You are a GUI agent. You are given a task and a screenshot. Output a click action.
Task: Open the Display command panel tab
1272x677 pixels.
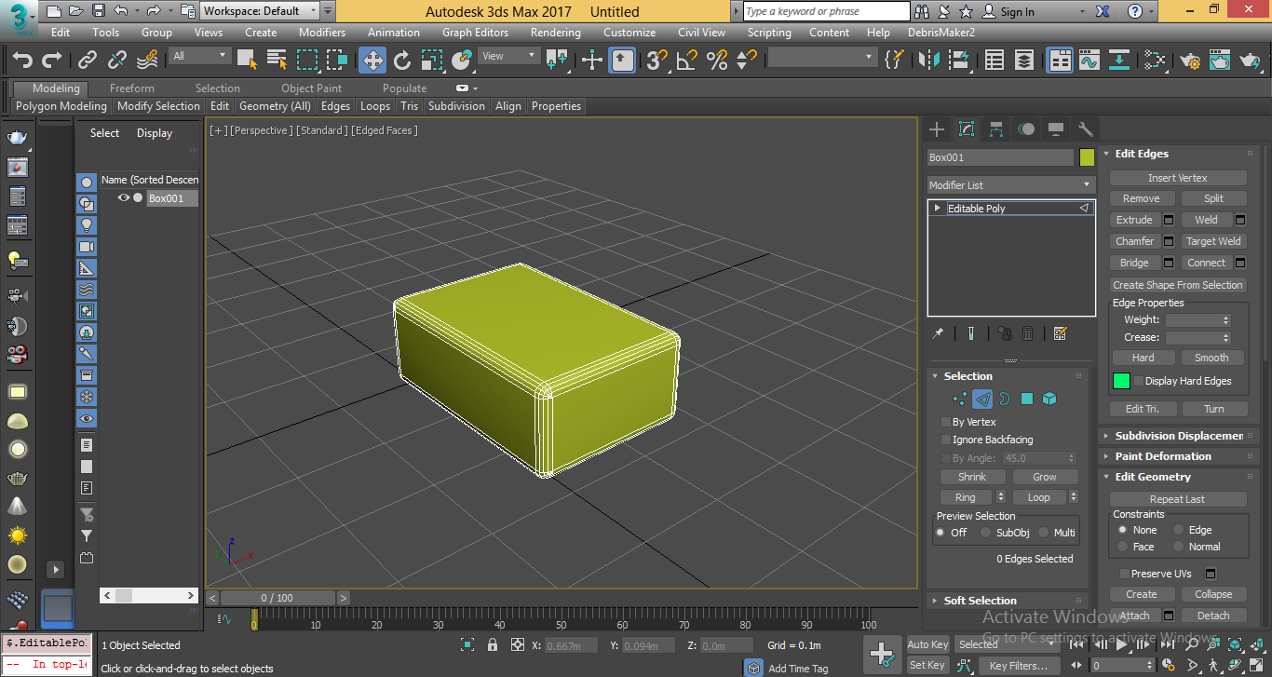point(1056,129)
